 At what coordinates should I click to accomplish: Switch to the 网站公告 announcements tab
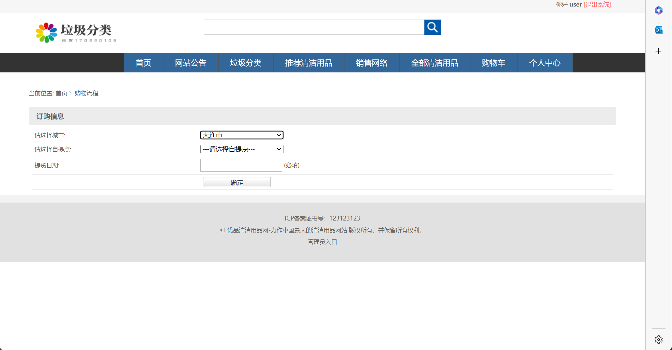click(x=191, y=63)
